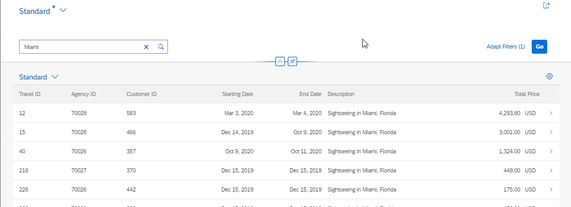Clear the Miami search text
Viewport: 571px width, 207px height.
point(146,47)
